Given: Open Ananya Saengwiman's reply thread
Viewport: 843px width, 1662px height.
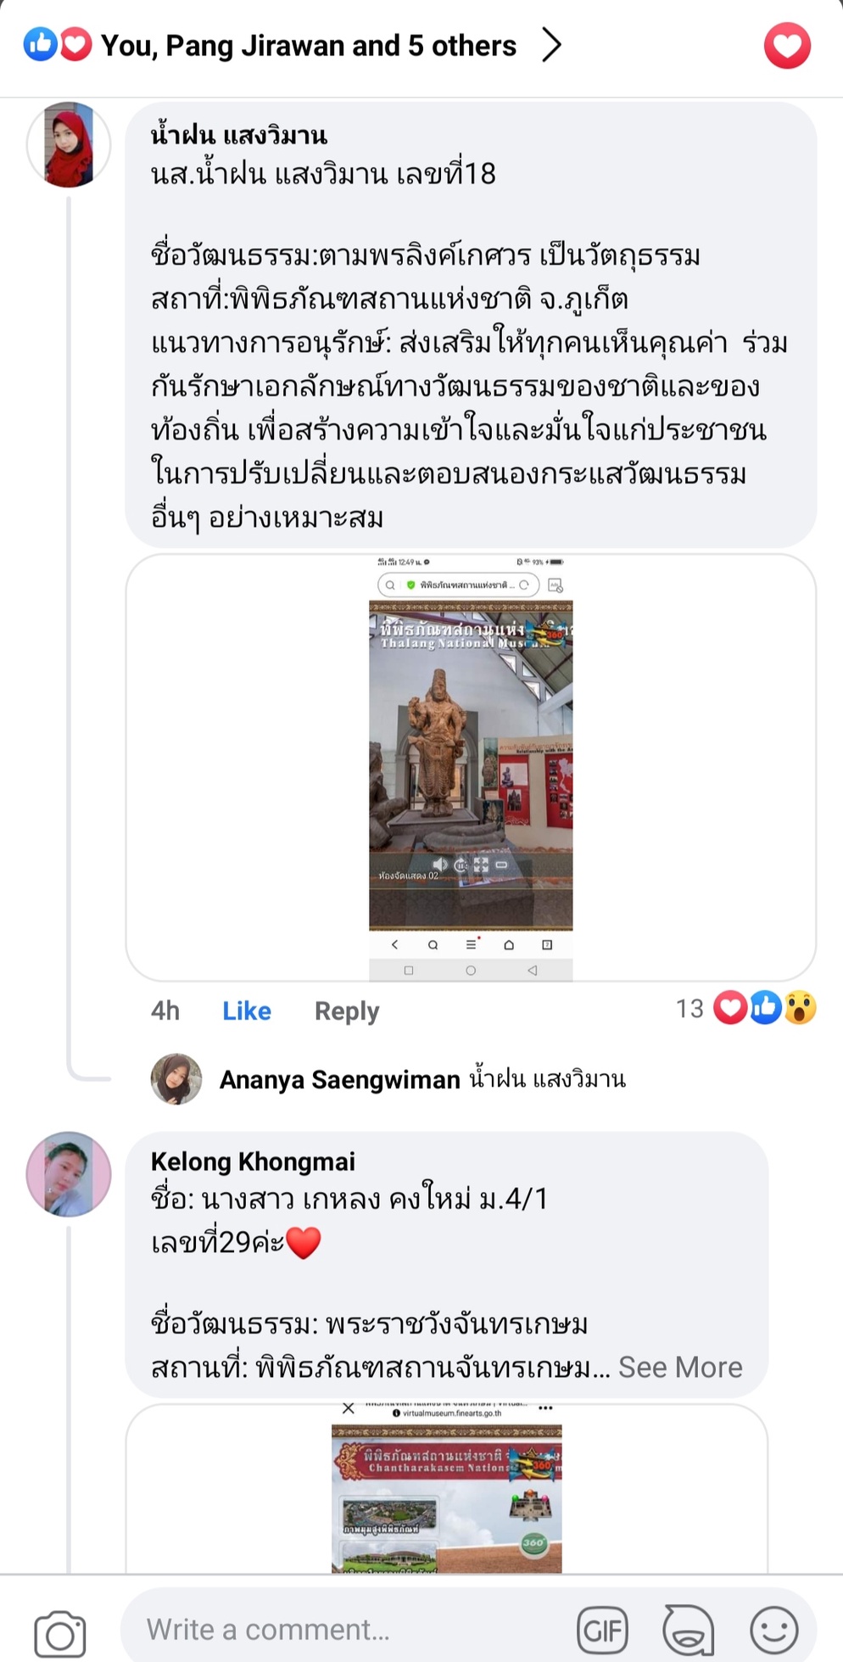Looking at the screenshot, I should pyautogui.click(x=422, y=1079).
